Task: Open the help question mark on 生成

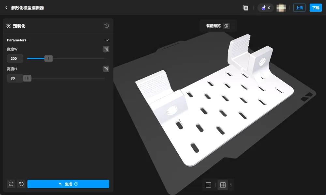Action: click(76, 184)
